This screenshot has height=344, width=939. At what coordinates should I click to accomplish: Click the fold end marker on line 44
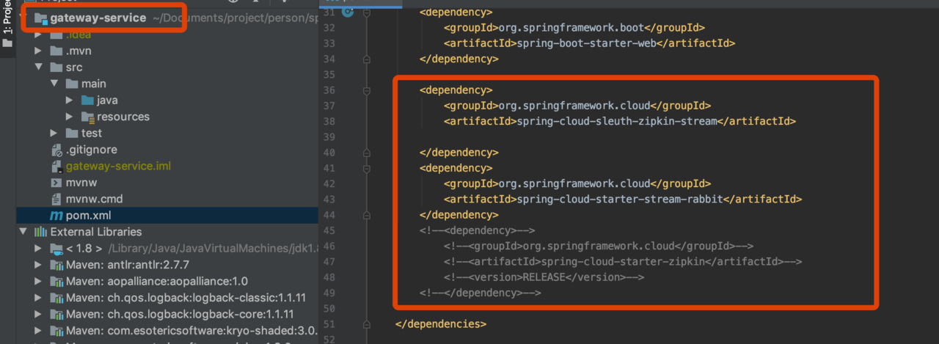pos(367,215)
